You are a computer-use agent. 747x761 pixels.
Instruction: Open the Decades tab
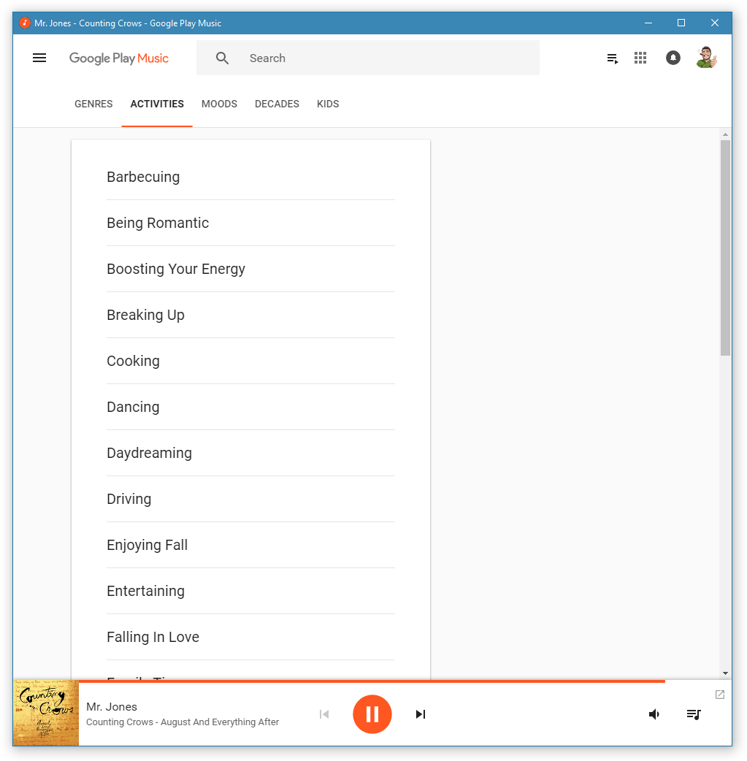point(277,104)
